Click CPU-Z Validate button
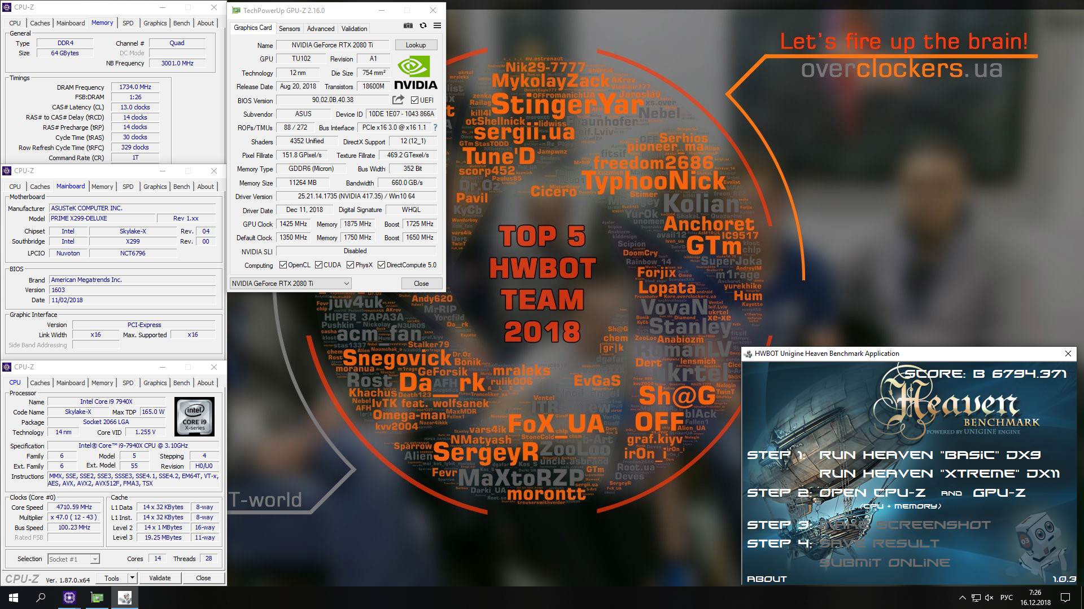 point(160,578)
